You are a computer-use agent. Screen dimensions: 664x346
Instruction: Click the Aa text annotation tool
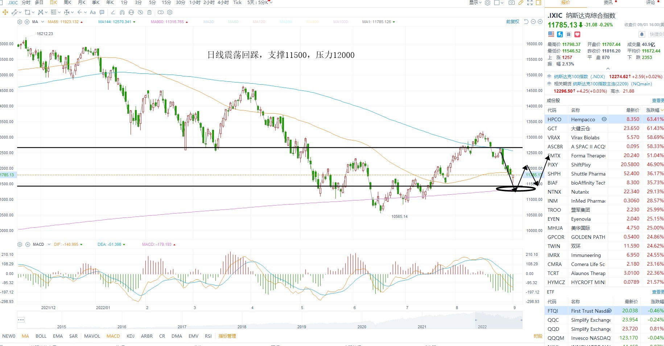(x=92, y=12)
